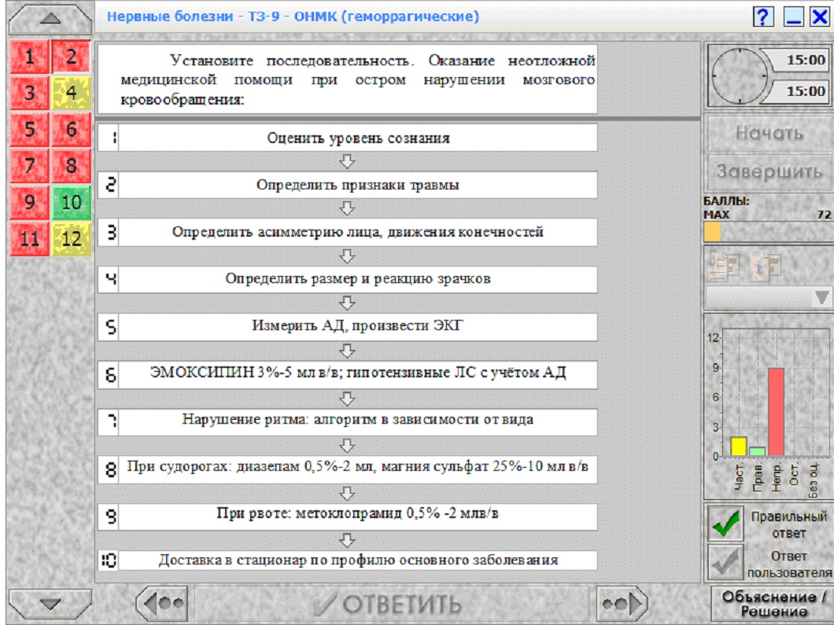The image size is (834, 625).
Task: Go to question 3 tile
Action: 29,93
